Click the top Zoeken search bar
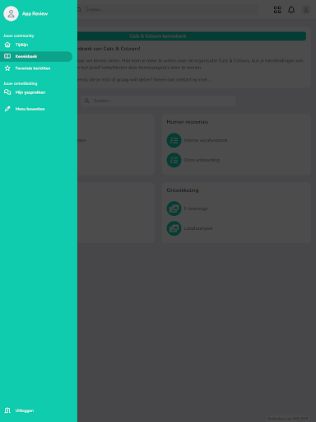316x422 pixels. tap(167, 10)
